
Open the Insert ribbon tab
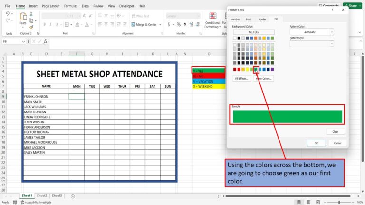33,6
